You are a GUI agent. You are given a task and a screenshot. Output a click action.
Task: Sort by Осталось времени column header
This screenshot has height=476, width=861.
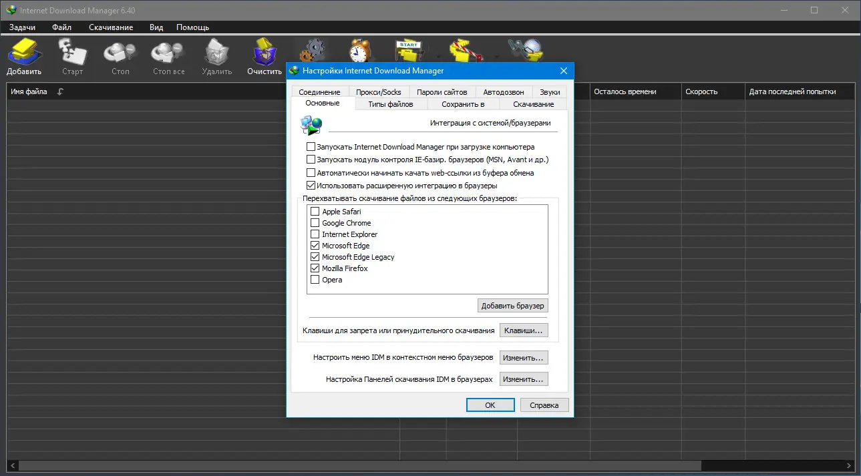[635, 91]
